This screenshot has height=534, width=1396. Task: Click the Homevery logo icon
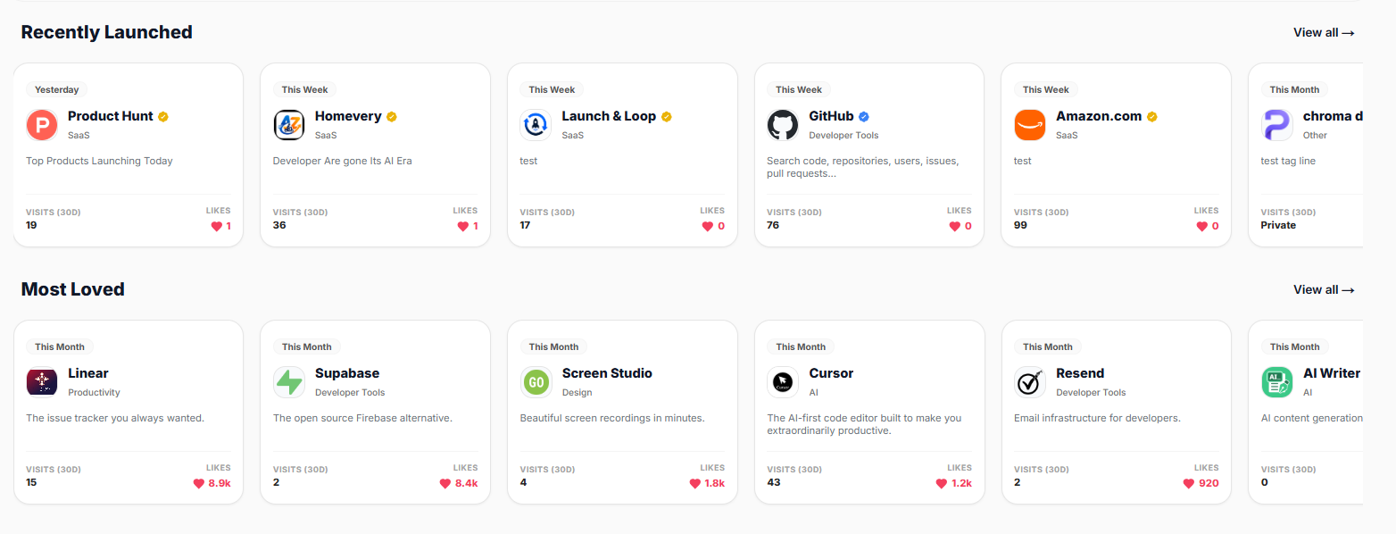(x=289, y=125)
